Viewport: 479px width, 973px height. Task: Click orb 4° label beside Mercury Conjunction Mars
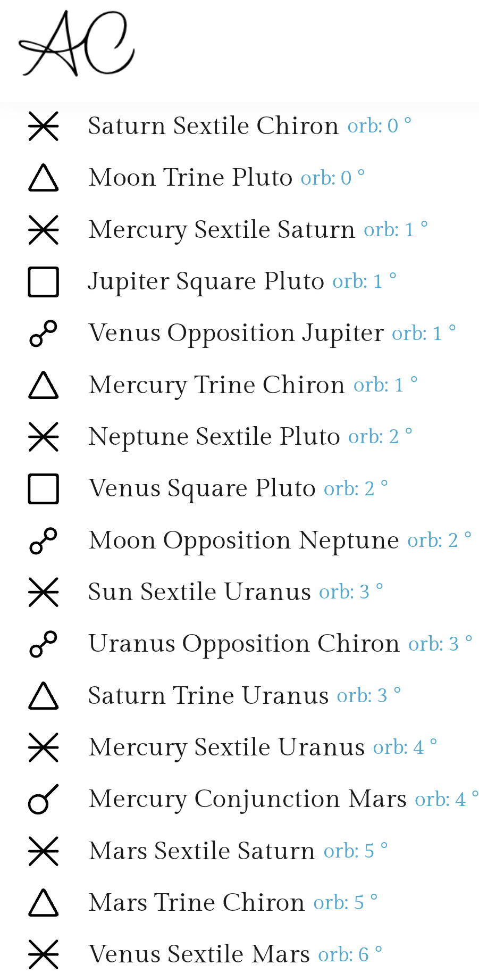tap(447, 799)
